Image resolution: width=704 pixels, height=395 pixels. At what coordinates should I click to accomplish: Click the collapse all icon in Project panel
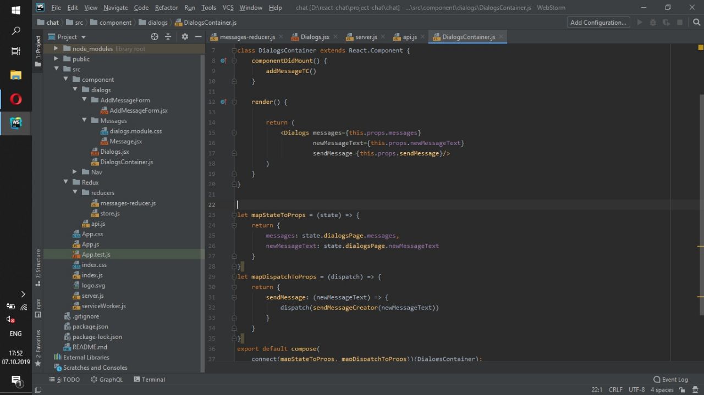(168, 37)
